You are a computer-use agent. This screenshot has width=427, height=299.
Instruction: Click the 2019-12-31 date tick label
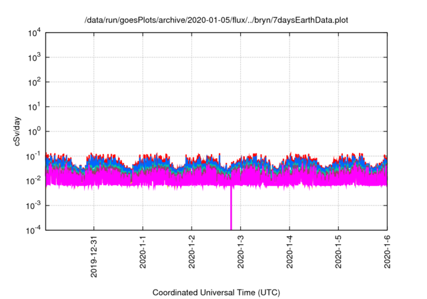[x=94, y=256]
